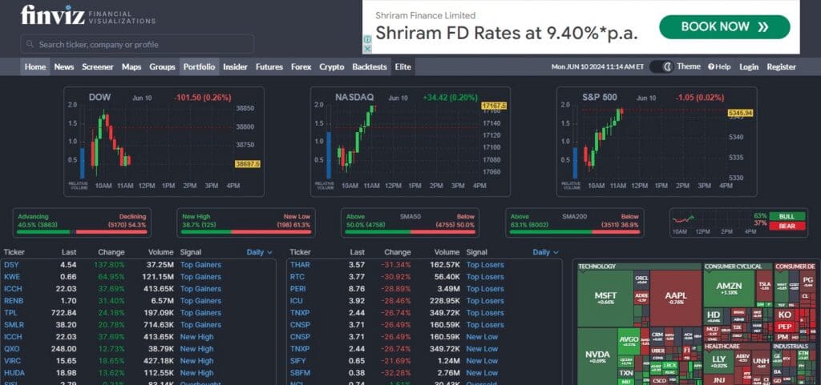821x385 pixels.
Task: Open the TPL ticker link
Action: pyautogui.click(x=10, y=313)
